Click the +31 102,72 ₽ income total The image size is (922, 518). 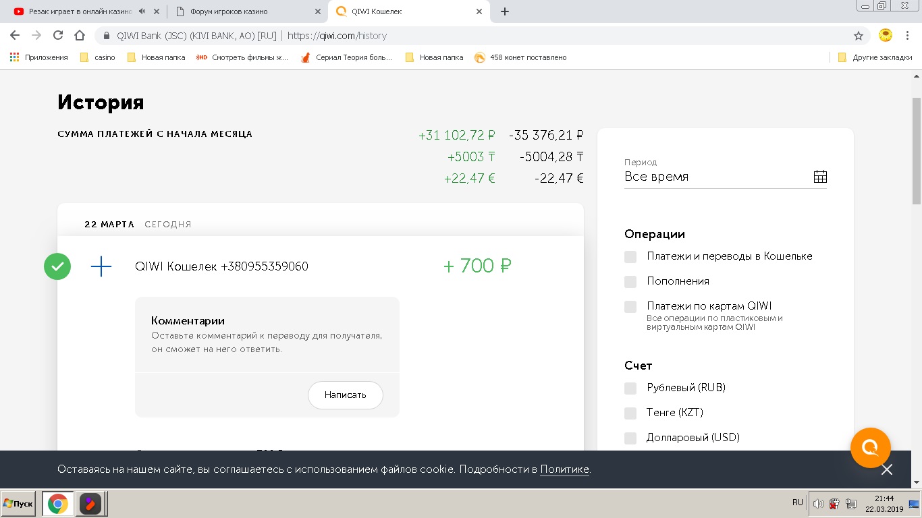[x=457, y=135]
